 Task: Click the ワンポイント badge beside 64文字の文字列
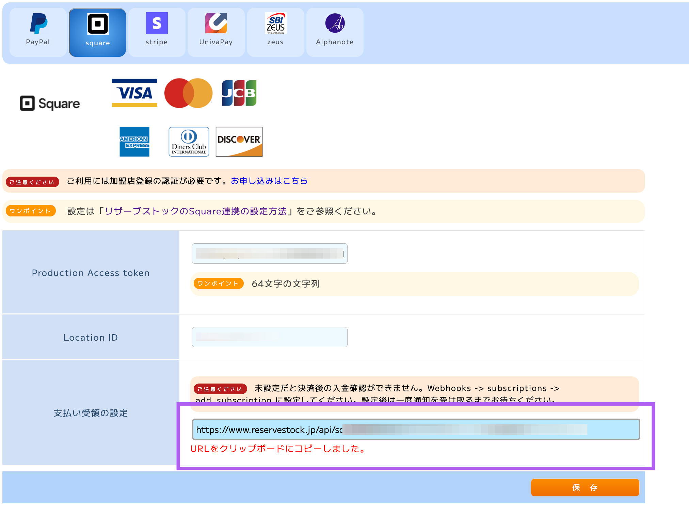218,283
